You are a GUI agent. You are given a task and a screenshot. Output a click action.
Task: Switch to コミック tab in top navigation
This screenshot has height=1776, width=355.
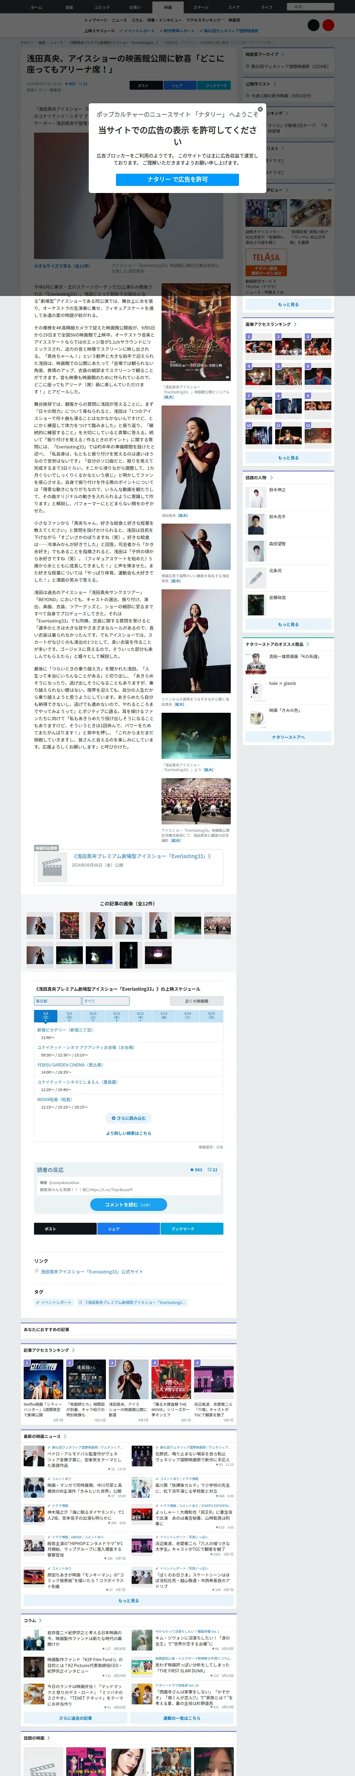(x=102, y=7)
